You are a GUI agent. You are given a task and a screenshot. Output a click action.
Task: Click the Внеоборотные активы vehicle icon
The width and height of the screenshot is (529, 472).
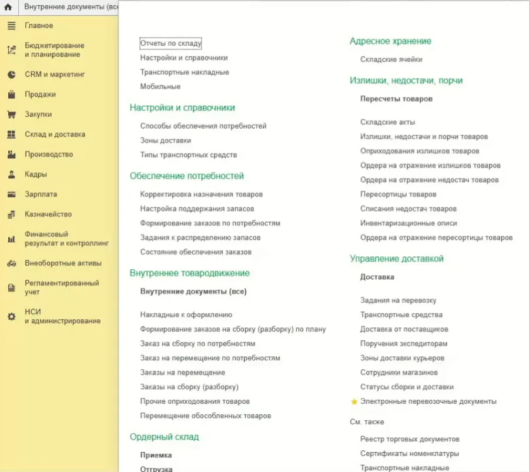12,263
